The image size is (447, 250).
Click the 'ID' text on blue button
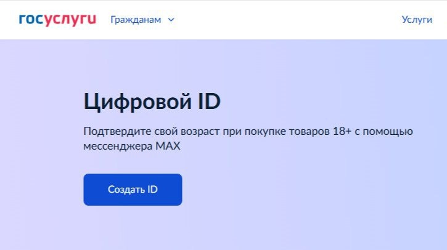click(x=152, y=190)
